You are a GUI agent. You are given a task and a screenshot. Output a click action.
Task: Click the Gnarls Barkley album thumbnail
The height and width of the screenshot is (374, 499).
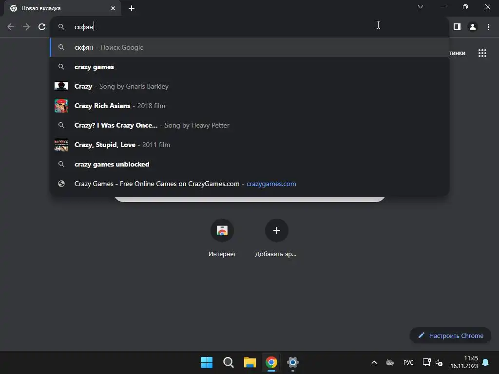61,86
